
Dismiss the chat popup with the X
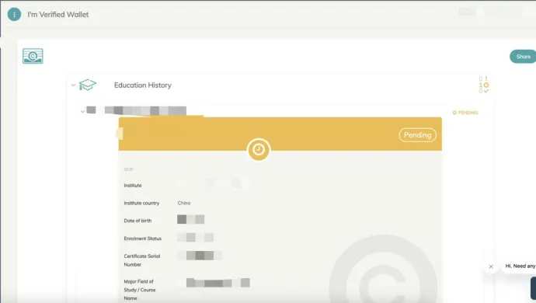491,266
